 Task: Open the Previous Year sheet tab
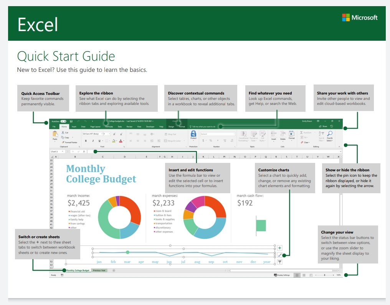pyautogui.click(x=99, y=270)
